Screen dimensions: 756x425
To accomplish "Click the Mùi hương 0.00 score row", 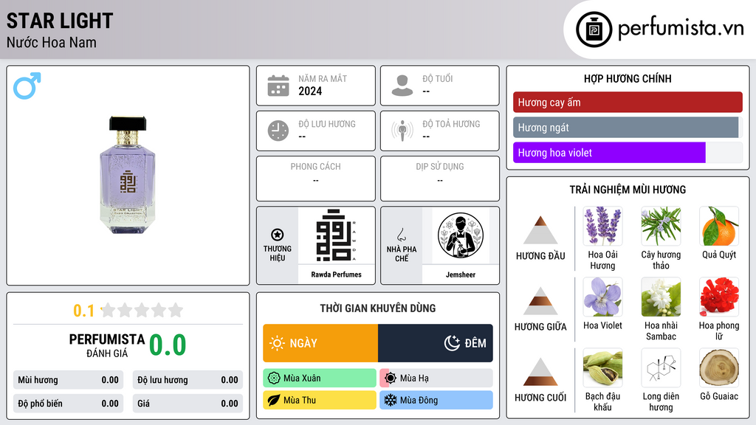I will (x=68, y=380).
